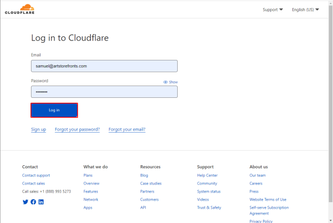Focus the Password input field
Image resolution: width=333 pixels, height=223 pixels.
[104, 91]
